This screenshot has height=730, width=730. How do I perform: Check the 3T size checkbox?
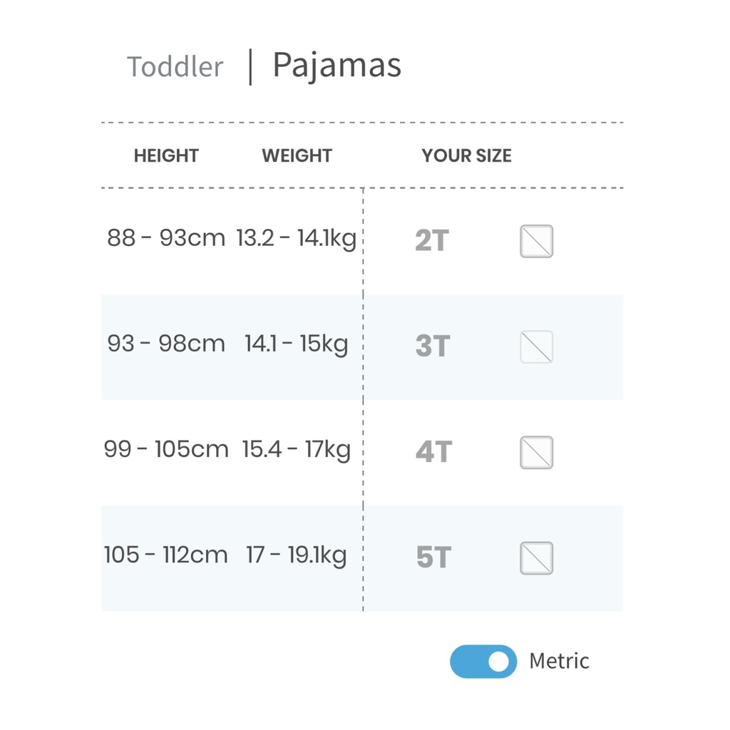click(x=536, y=346)
